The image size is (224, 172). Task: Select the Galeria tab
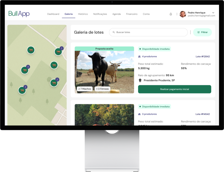click(x=69, y=14)
